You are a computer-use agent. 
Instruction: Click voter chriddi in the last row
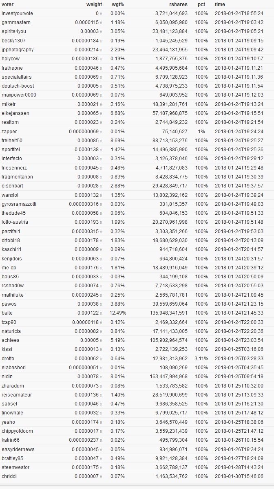pos(9,476)
